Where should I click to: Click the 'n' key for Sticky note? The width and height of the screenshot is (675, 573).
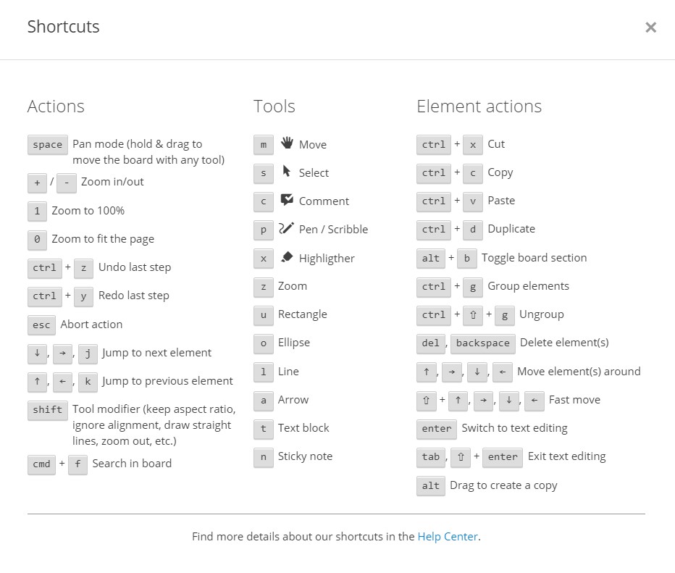coord(263,456)
